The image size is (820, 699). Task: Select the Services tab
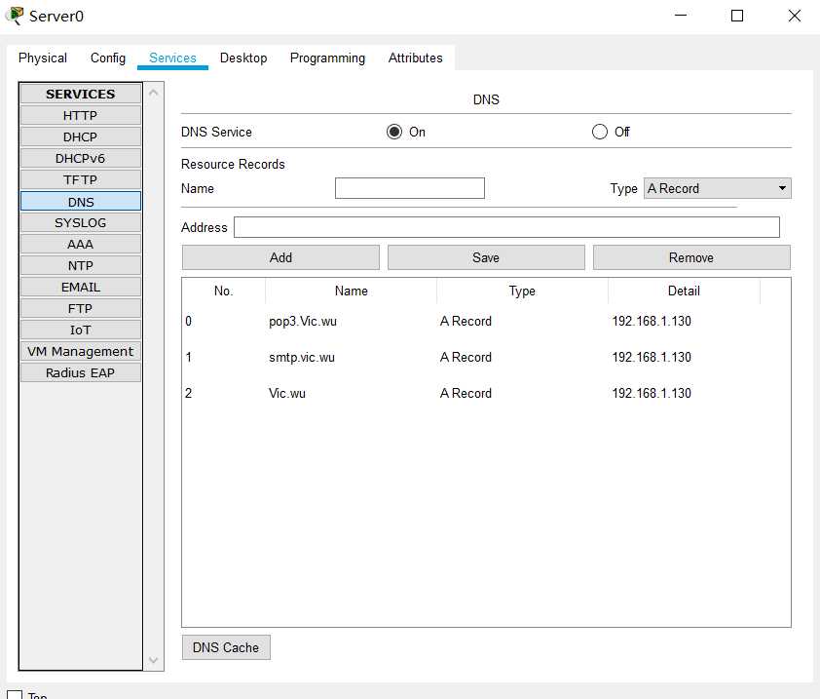click(172, 58)
